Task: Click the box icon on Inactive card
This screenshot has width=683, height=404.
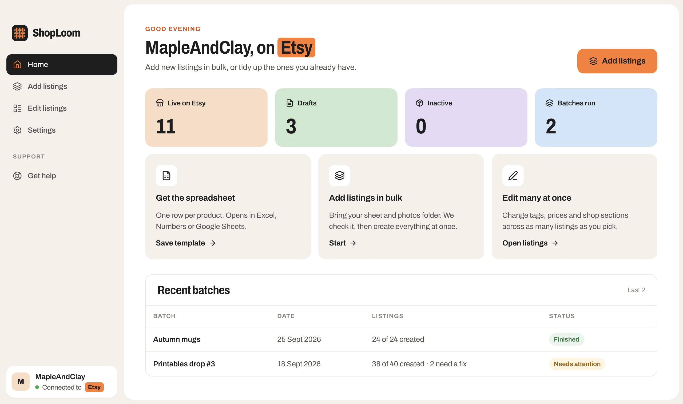Action: tap(420, 103)
